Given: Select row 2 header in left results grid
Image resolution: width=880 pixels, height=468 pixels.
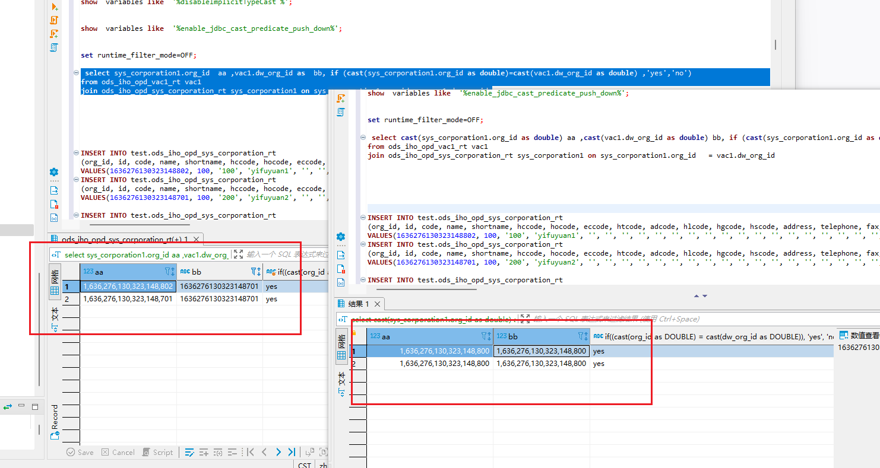Looking at the screenshot, I should click(71, 299).
